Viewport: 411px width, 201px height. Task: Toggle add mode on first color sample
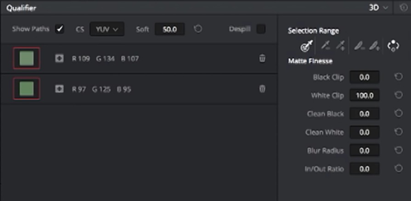pos(59,59)
